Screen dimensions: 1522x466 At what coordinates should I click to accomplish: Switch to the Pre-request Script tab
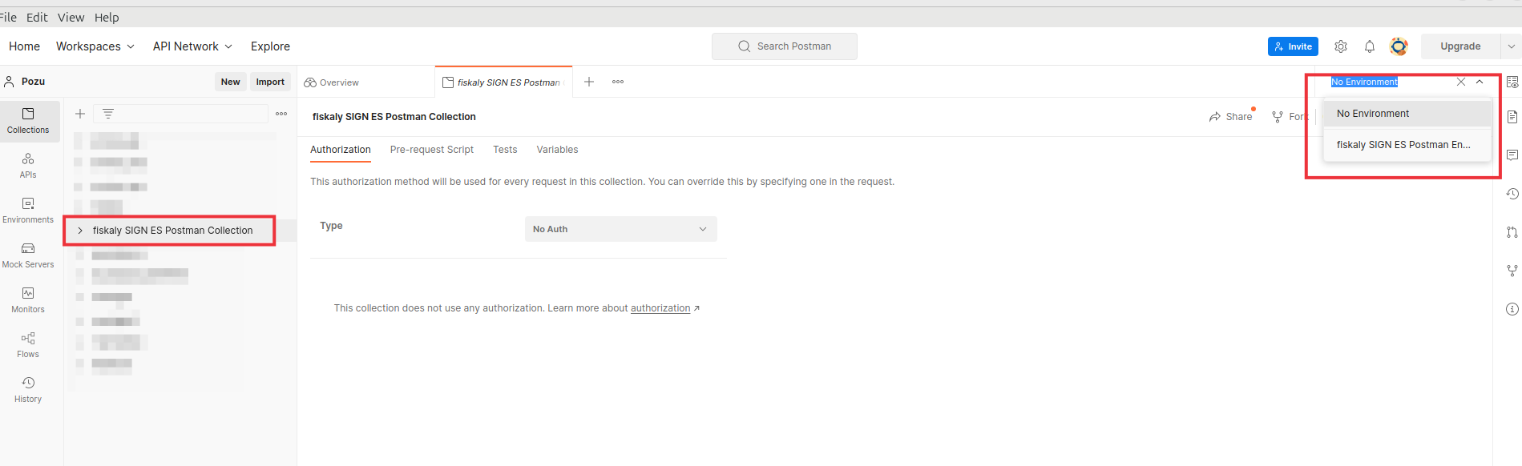click(431, 150)
